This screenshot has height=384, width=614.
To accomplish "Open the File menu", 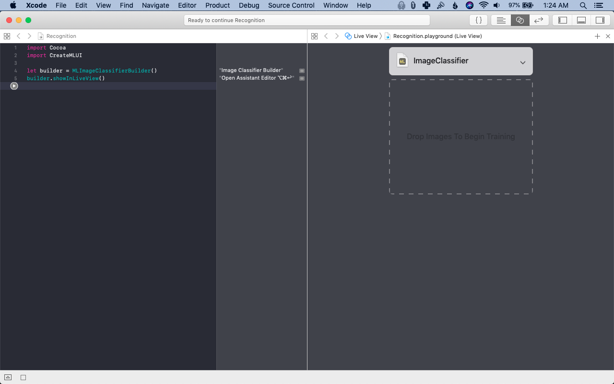I will point(61,5).
